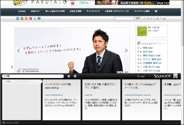Click the Facebook f icon

(x=39, y=18)
